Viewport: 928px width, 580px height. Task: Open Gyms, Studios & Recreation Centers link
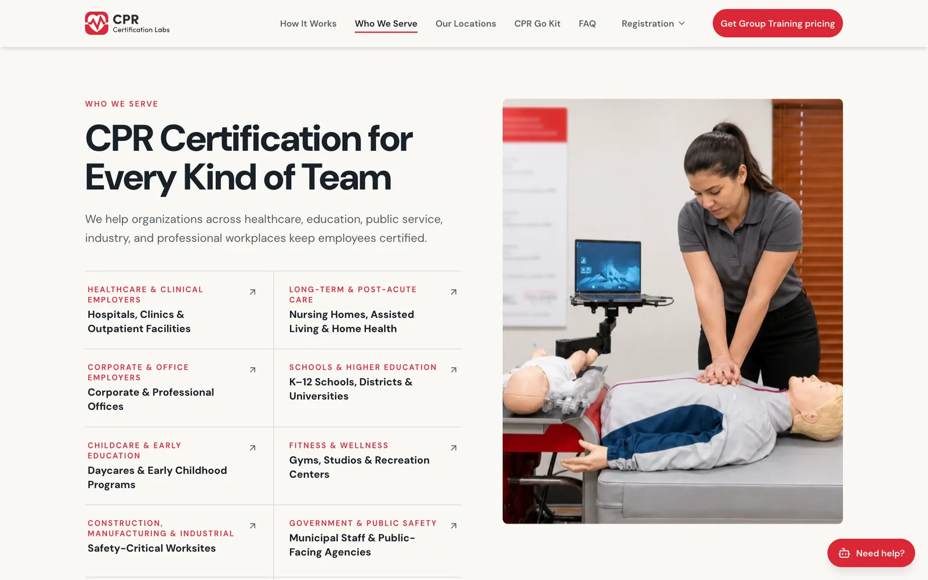click(360, 467)
